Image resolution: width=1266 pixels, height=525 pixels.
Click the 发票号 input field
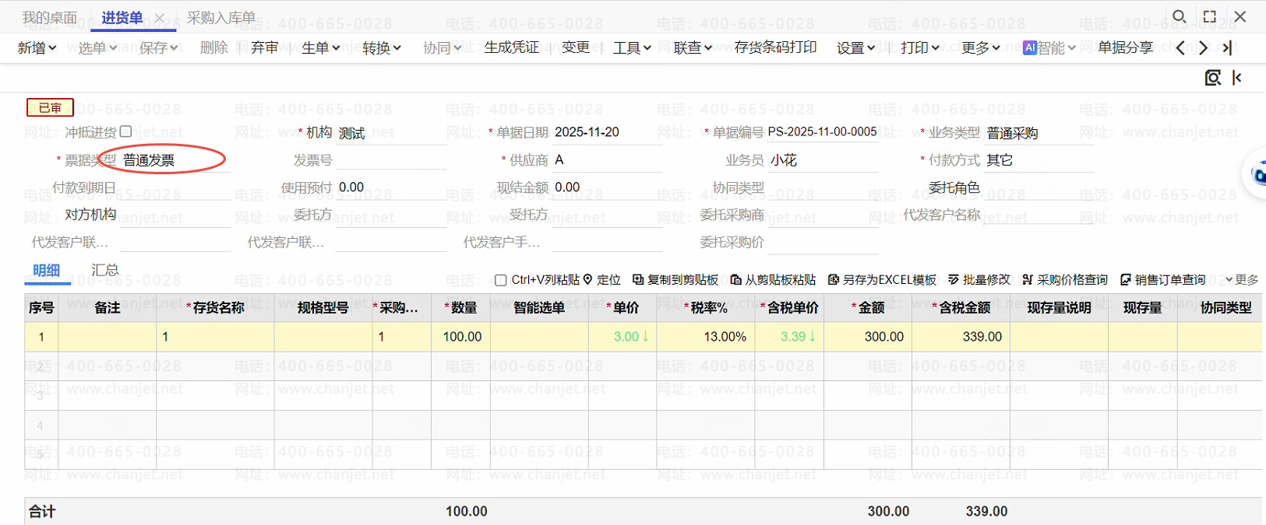[x=390, y=160]
